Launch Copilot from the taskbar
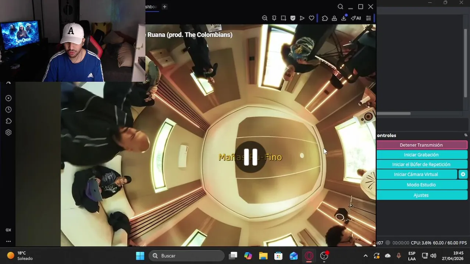Viewport: 470px width, 264px height. click(248, 256)
